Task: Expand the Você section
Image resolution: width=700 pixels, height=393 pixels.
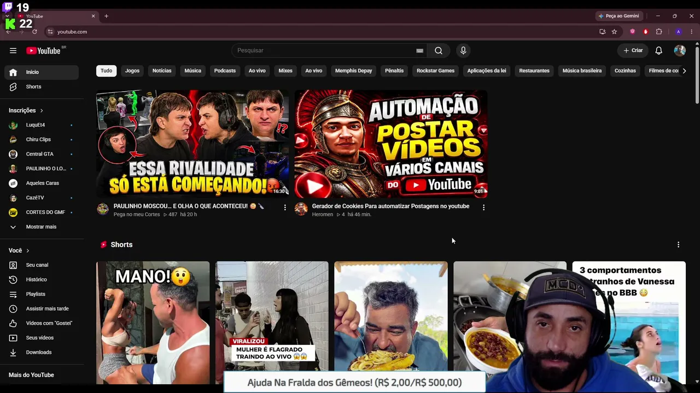Action: tap(19, 251)
